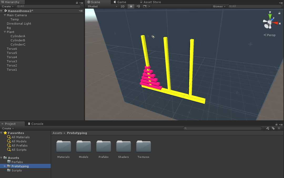Viewport: 284px width, 178px height.
Task: Open the Shaded draw mode dropdown
Action: 103,6
